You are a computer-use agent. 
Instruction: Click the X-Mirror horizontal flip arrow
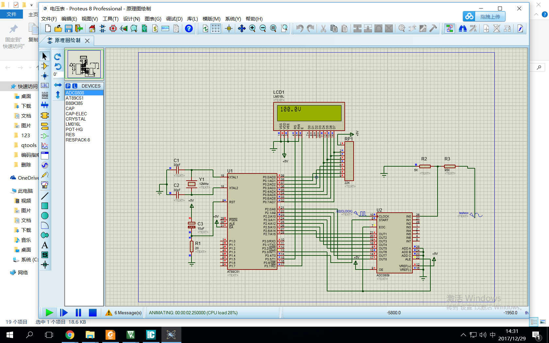58,85
